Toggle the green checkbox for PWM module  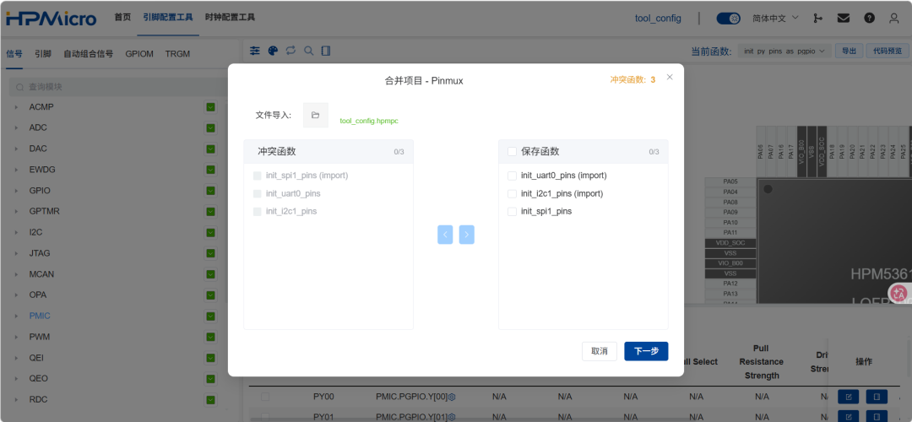coord(210,337)
